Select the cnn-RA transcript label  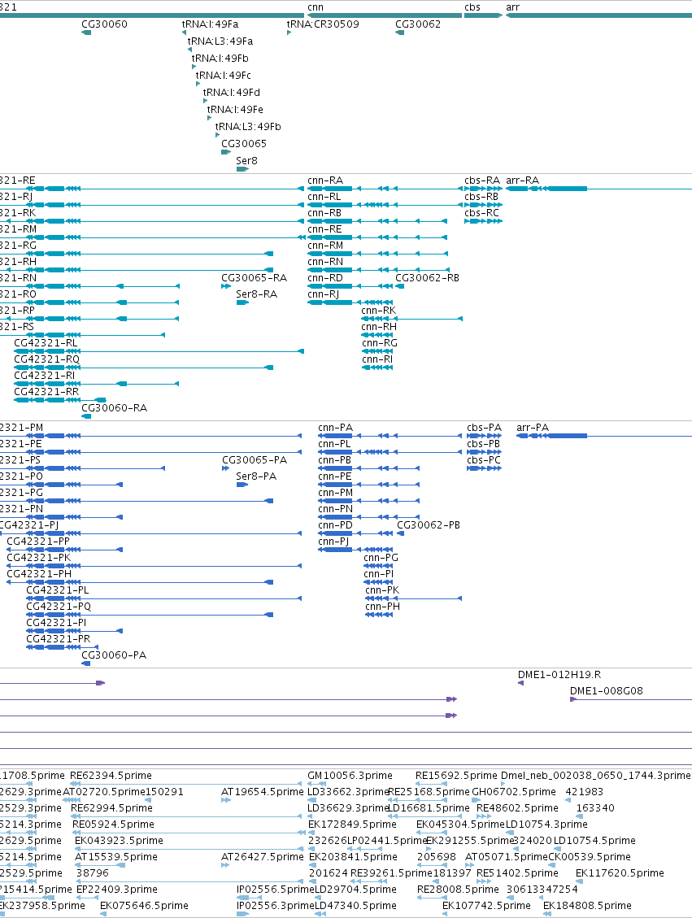325,181
